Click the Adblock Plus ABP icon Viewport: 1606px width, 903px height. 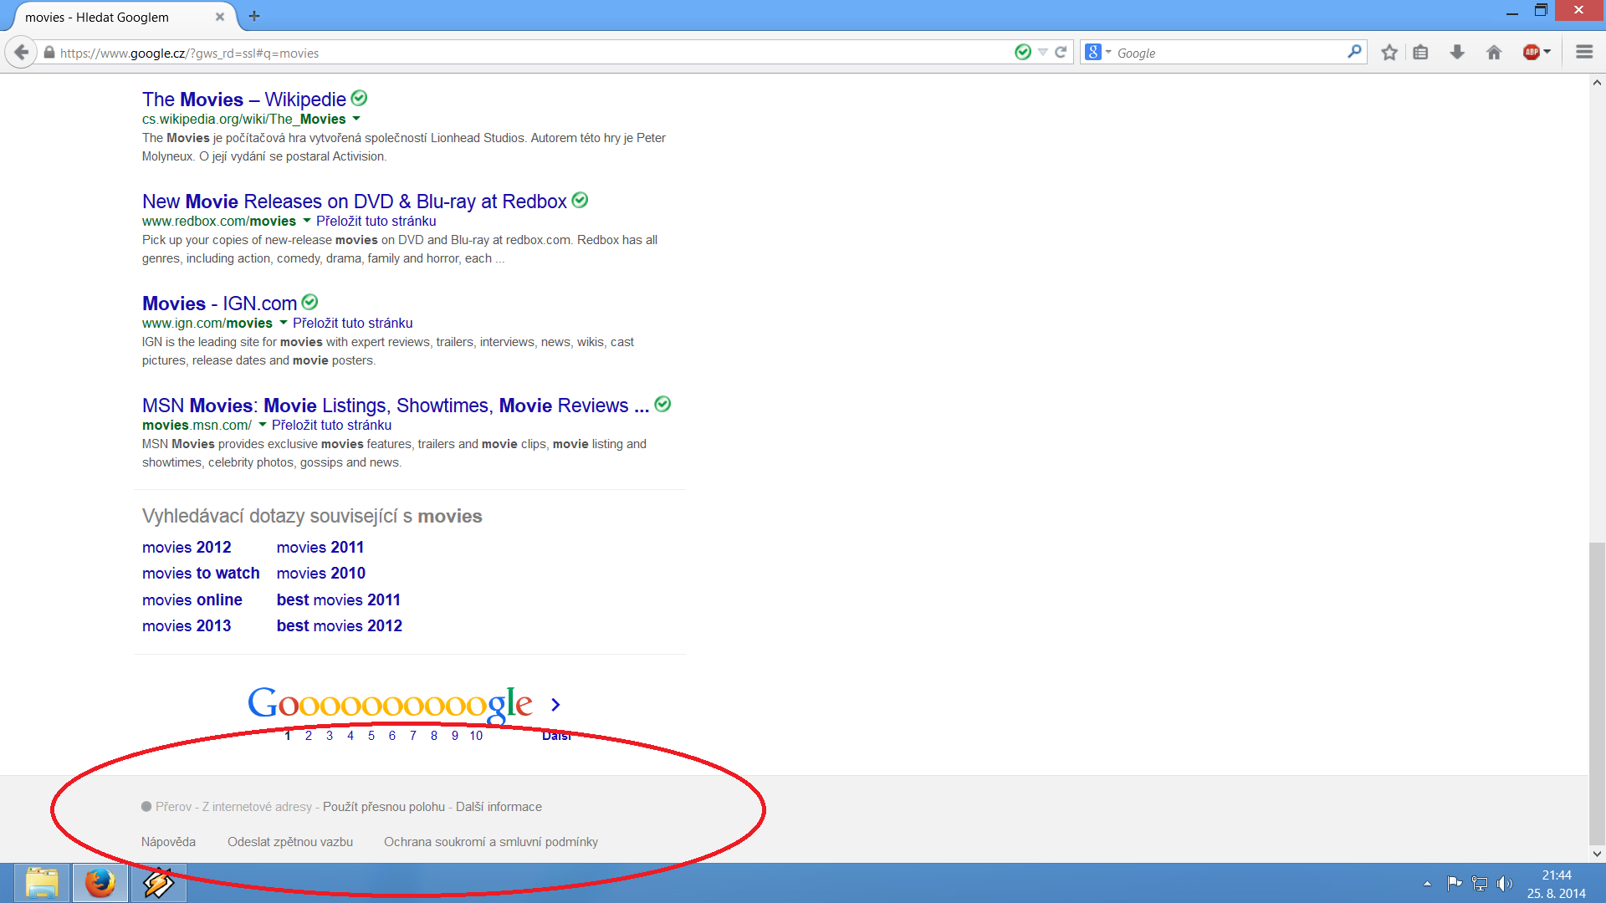pos(1532,53)
